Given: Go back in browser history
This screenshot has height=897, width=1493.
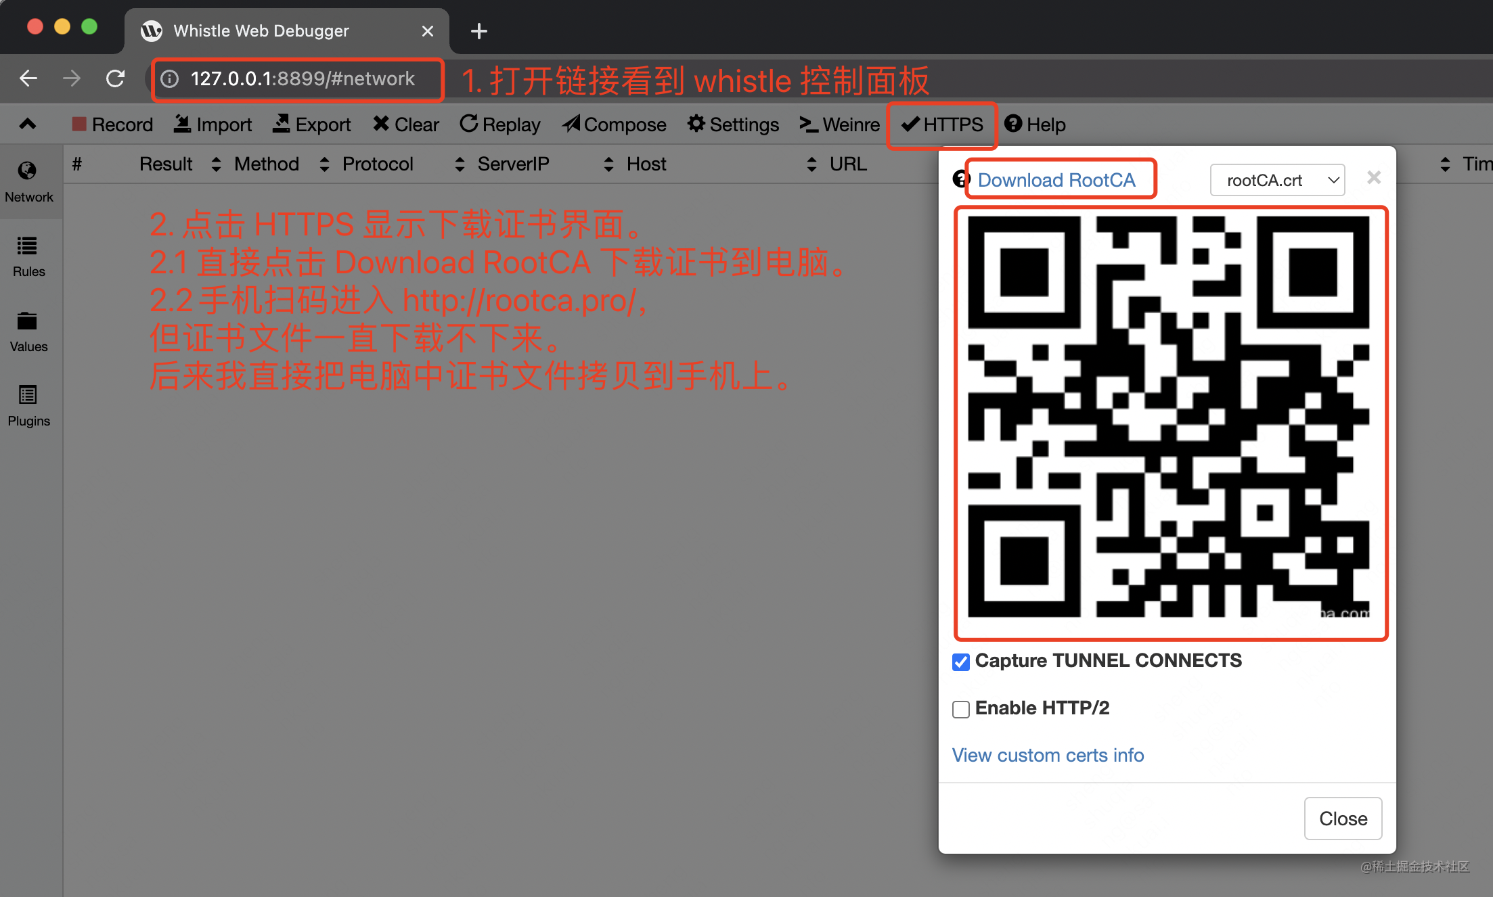Looking at the screenshot, I should click(28, 78).
